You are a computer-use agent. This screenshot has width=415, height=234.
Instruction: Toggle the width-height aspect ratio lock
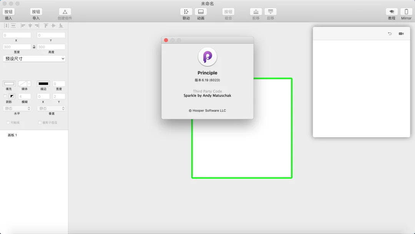34,47
